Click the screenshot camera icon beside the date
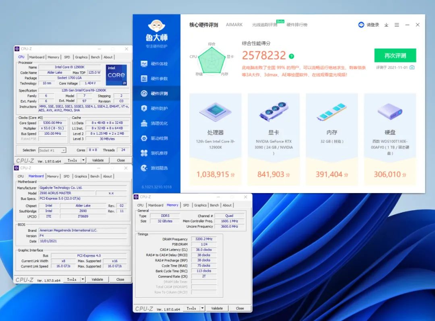Screen dimensions: 435x321 [412, 67]
